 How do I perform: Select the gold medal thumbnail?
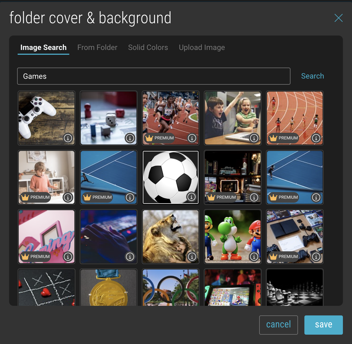(x=109, y=287)
